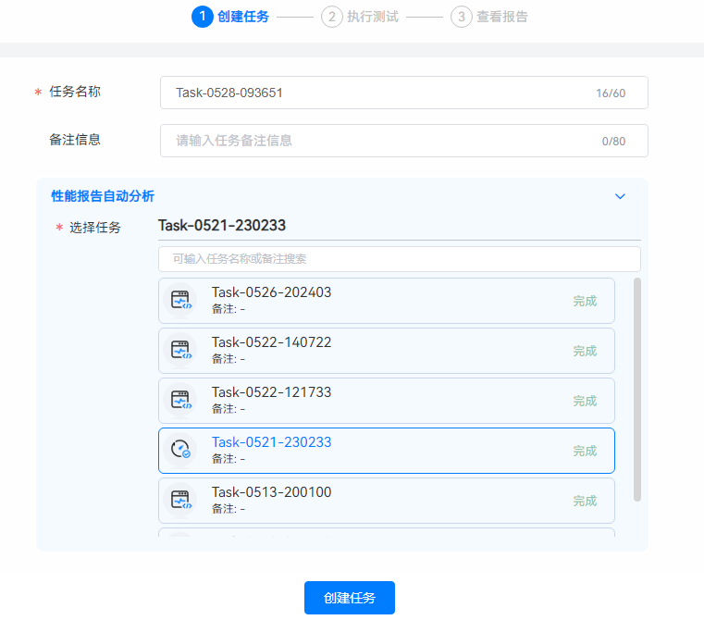704x620 pixels.
Task: Go to the 执行测试 step label
Action: click(372, 17)
